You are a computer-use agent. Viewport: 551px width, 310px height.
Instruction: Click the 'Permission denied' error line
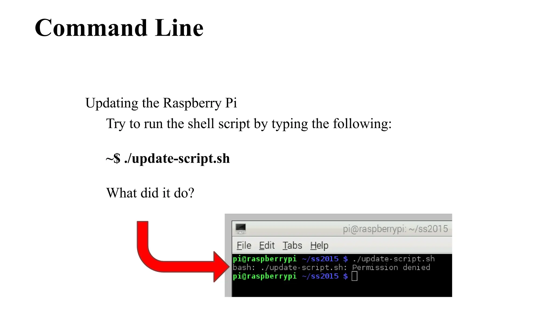pyautogui.click(x=331, y=267)
